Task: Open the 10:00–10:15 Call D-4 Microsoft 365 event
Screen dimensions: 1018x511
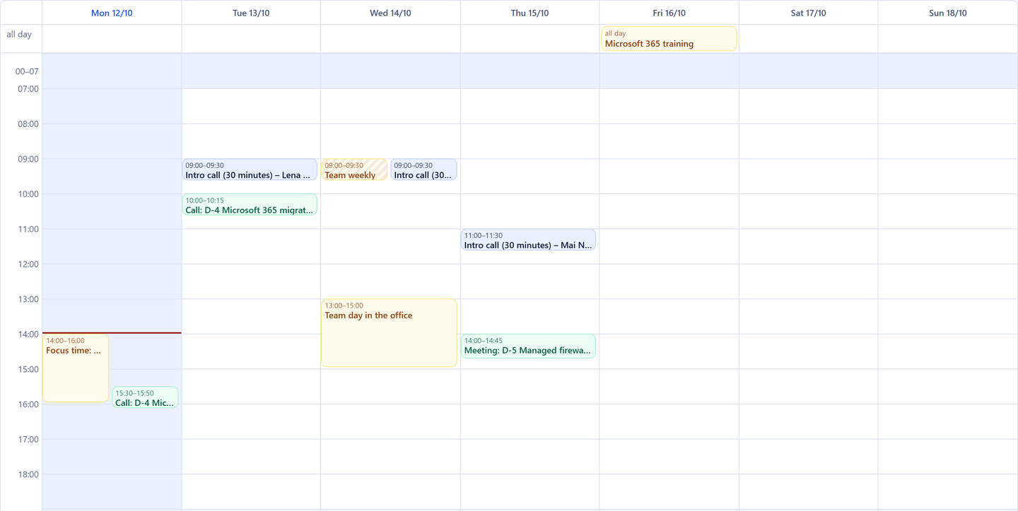Action: [x=250, y=205]
